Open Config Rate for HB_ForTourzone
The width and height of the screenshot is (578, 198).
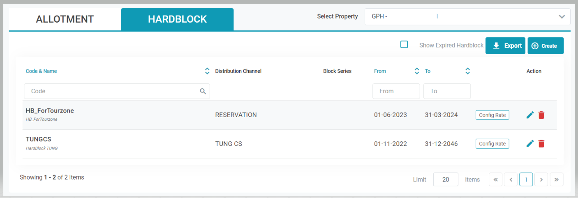click(492, 115)
